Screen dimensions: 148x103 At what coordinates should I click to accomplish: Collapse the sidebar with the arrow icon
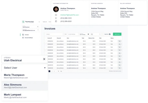39,22
